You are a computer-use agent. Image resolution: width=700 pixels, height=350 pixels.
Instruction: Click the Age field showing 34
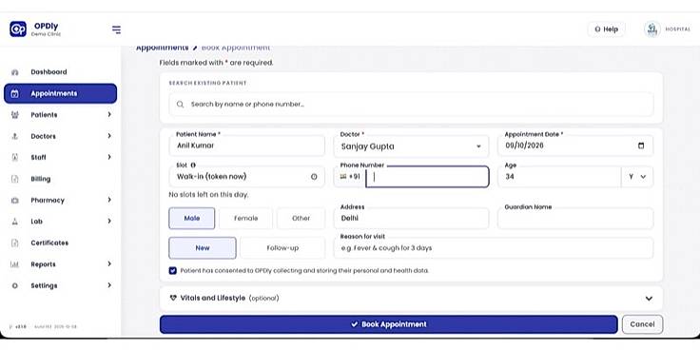[559, 177]
